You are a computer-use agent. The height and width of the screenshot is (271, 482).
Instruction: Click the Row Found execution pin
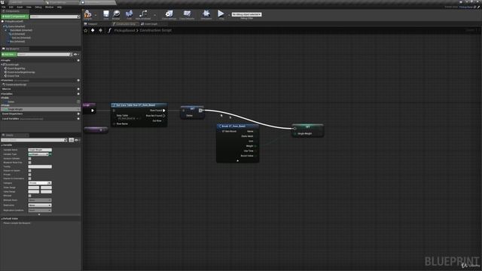(164, 111)
